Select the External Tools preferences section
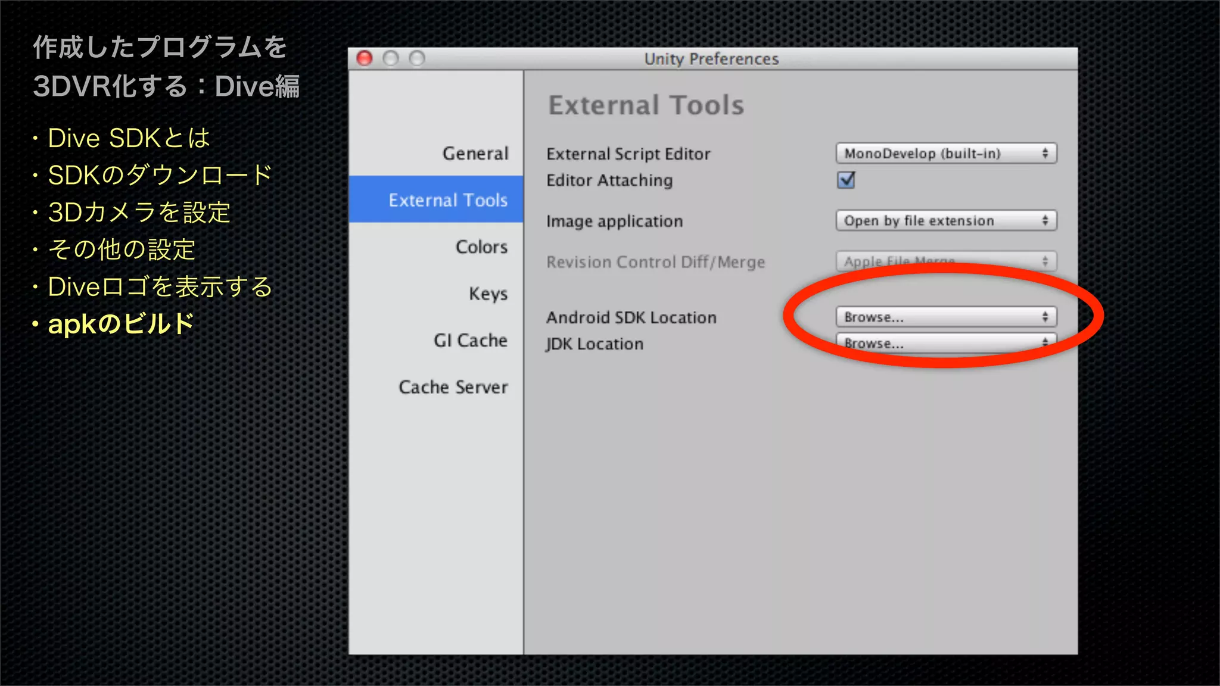Image resolution: width=1220 pixels, height=686 pixels. click(x=447, y=200)
